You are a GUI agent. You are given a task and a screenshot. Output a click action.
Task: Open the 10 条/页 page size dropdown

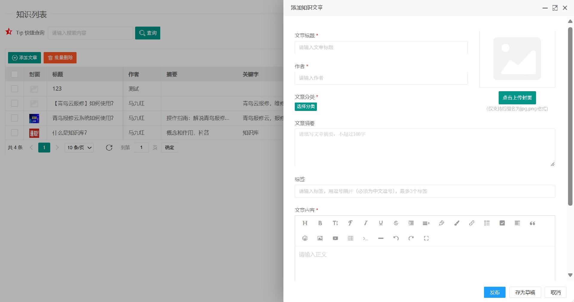[x=79, y=147]
